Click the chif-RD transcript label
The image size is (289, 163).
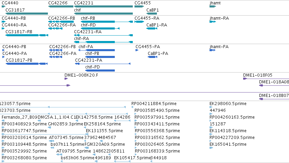(88, 25)
